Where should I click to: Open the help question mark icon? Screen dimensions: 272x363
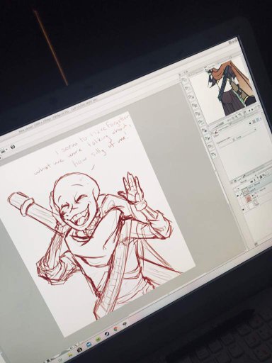(12, 147)
